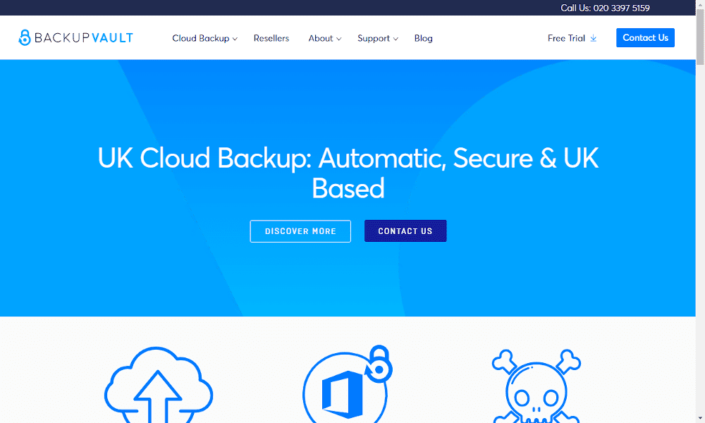
Task: Click the Office 365 backup icon
Action: [x=348, y=384]
